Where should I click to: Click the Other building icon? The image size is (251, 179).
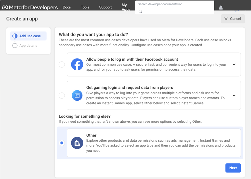77,143
